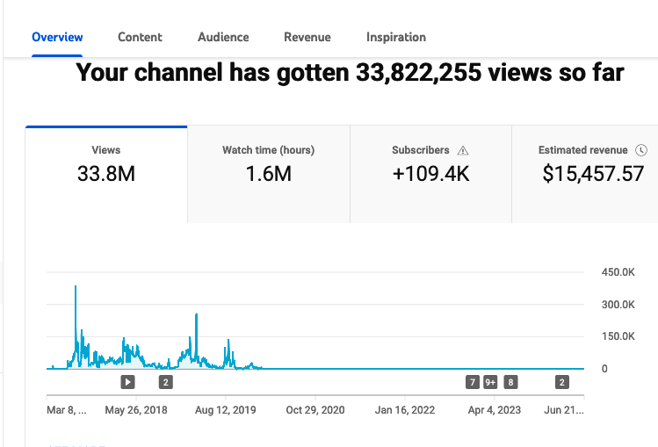Open the 9+ videos timeline marker
The image size is (658, 447).
(491, 382)
